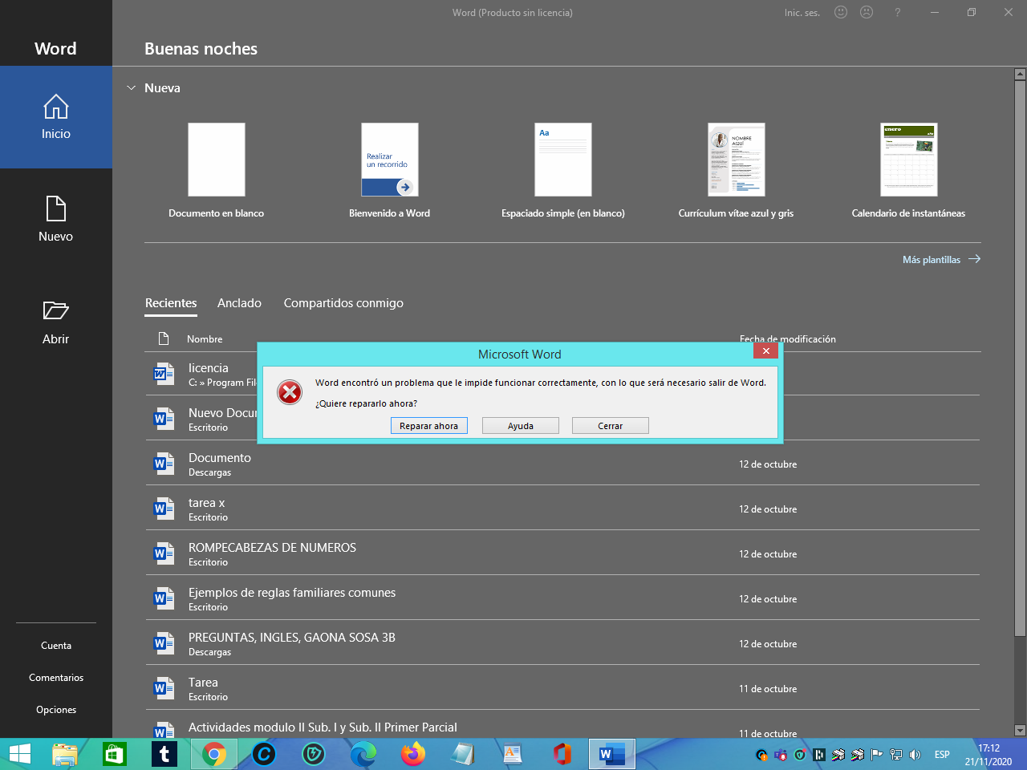This screenshot has height=770, width=1027.
Task: Click Inic. ses. sign-in link
Action: pyautogui.click(x=802, y=13)
